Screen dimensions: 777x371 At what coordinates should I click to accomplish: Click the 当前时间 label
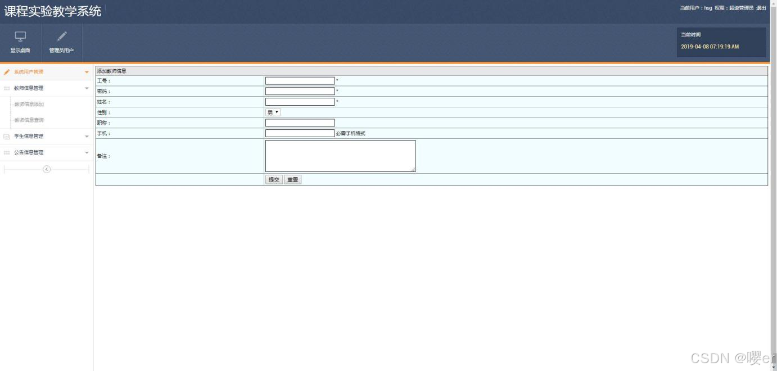(x=691, y=35)
